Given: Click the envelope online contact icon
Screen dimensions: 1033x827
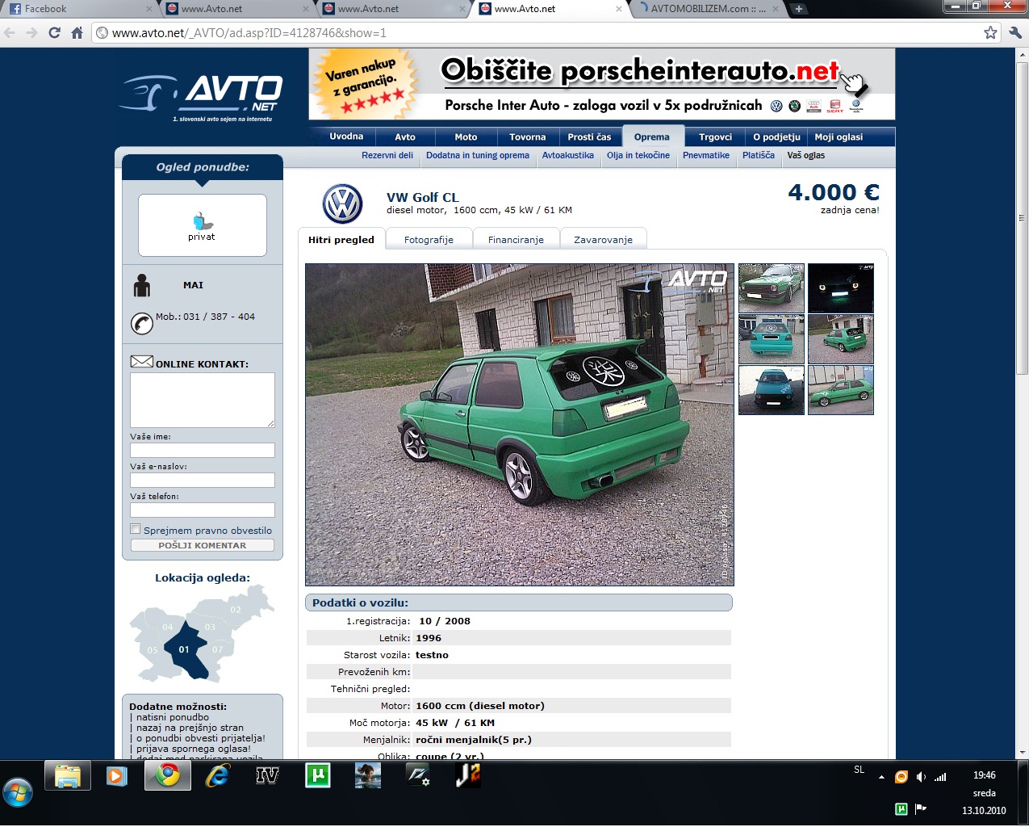Looking at the screenshot, I should tap(142, 362).
